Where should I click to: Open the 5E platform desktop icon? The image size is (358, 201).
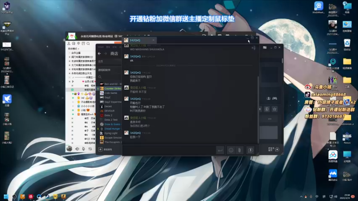pos(7,7)
